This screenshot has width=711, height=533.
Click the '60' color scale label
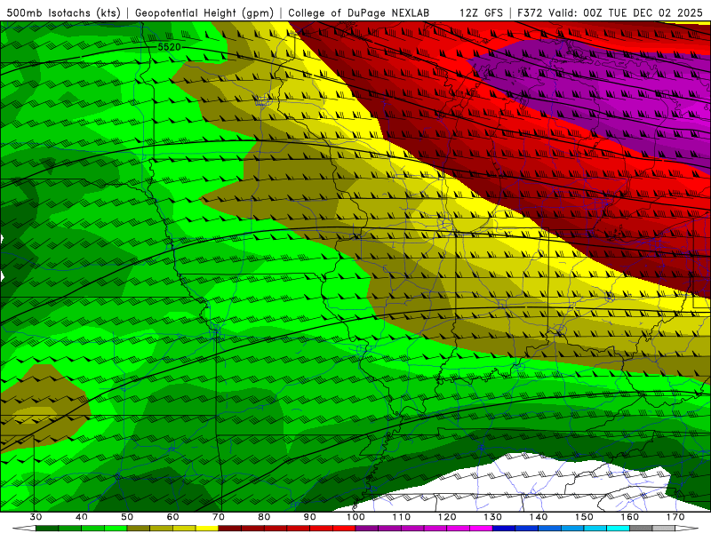click(172, 517)
